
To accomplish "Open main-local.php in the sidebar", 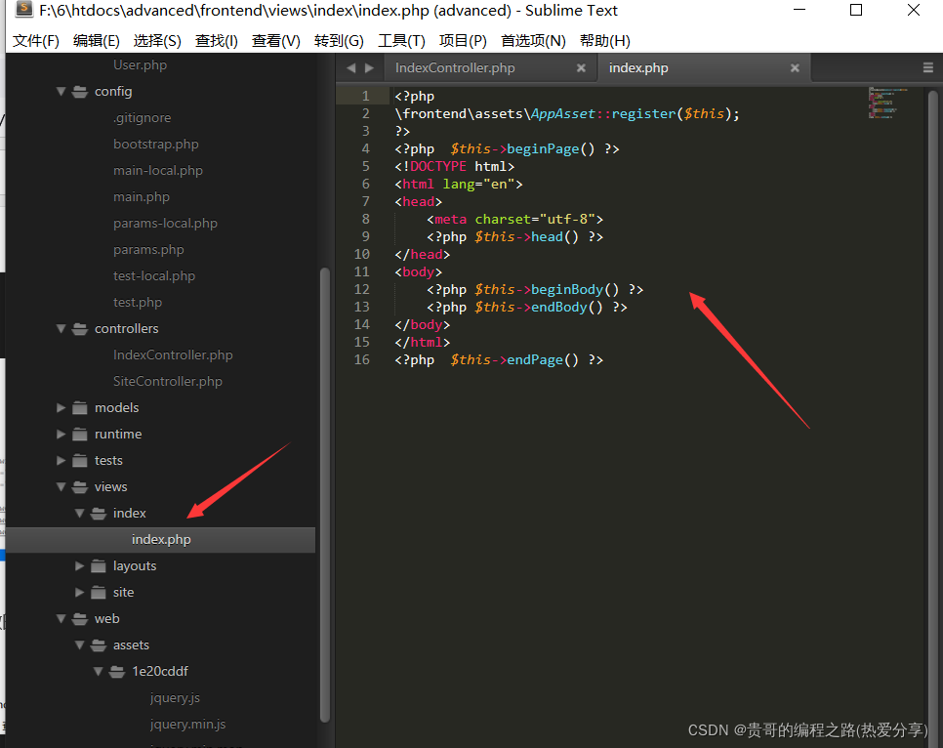I will coord(158,171).
